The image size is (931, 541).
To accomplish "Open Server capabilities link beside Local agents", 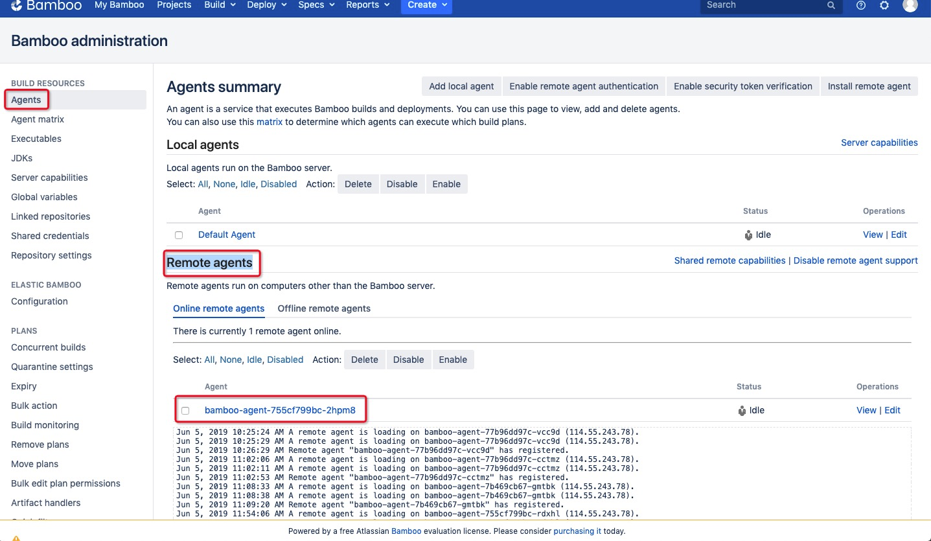I will click(879, 143).
